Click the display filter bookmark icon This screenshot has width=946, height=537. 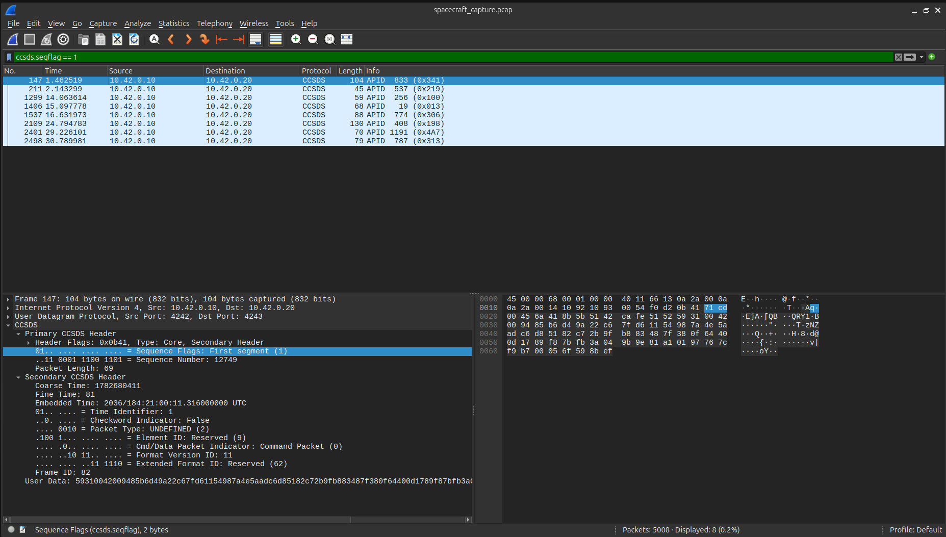tap(9, 57)
